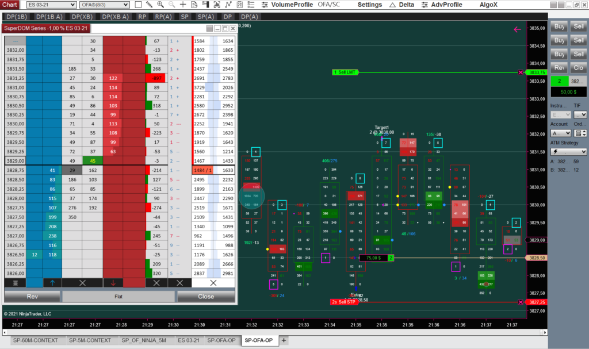Expand the ATM Strategy dropdown
The width and height of the screenshot is (589, 349).
(569, 151)
